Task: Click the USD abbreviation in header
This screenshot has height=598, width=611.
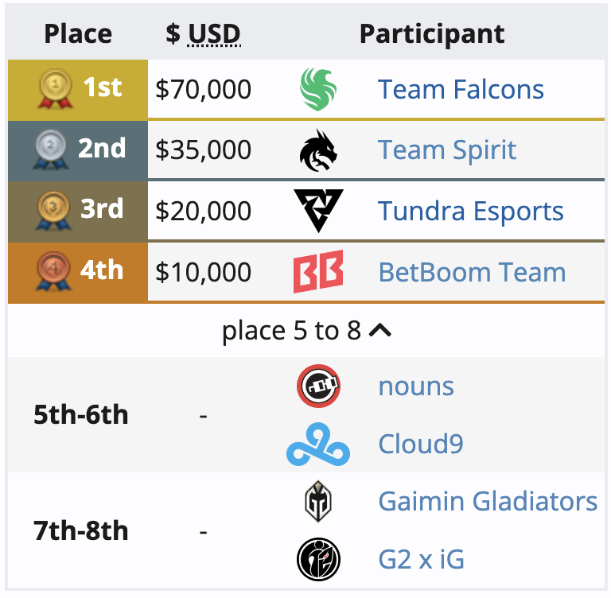Action: (x=214, y=34)
